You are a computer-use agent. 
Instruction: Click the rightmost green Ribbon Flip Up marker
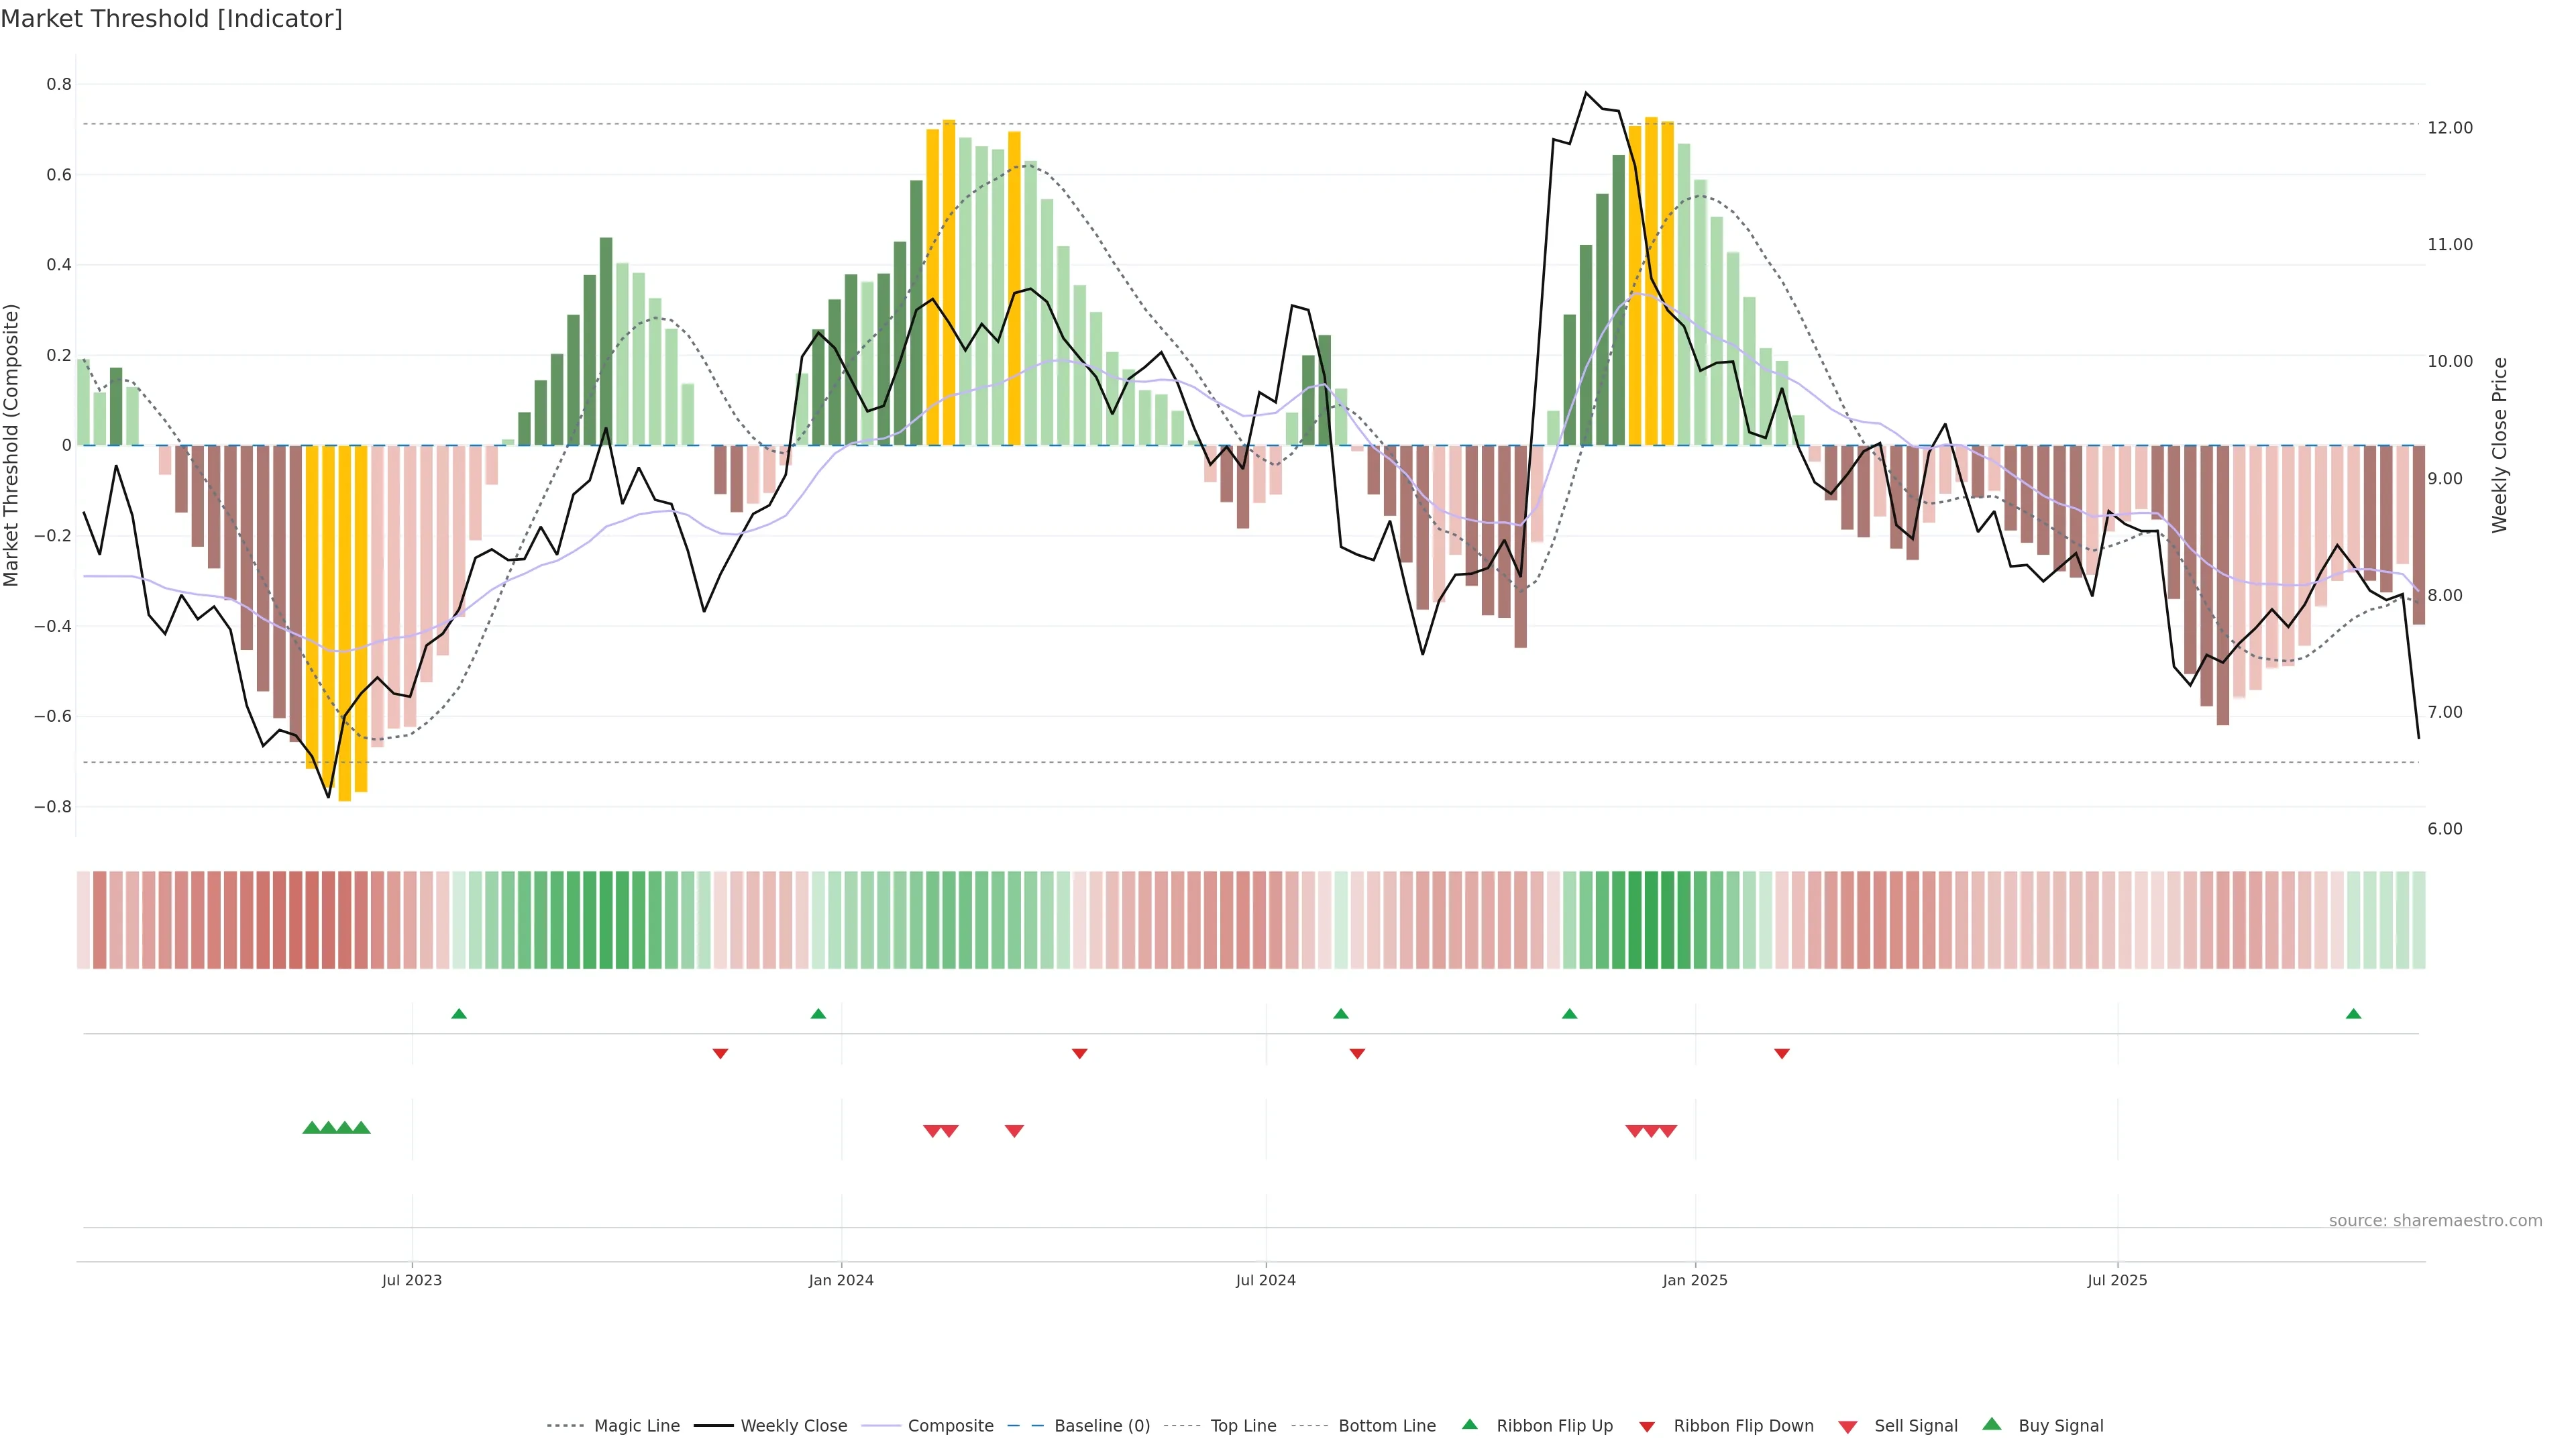pyautogui.click(x=2353, y=1014)
